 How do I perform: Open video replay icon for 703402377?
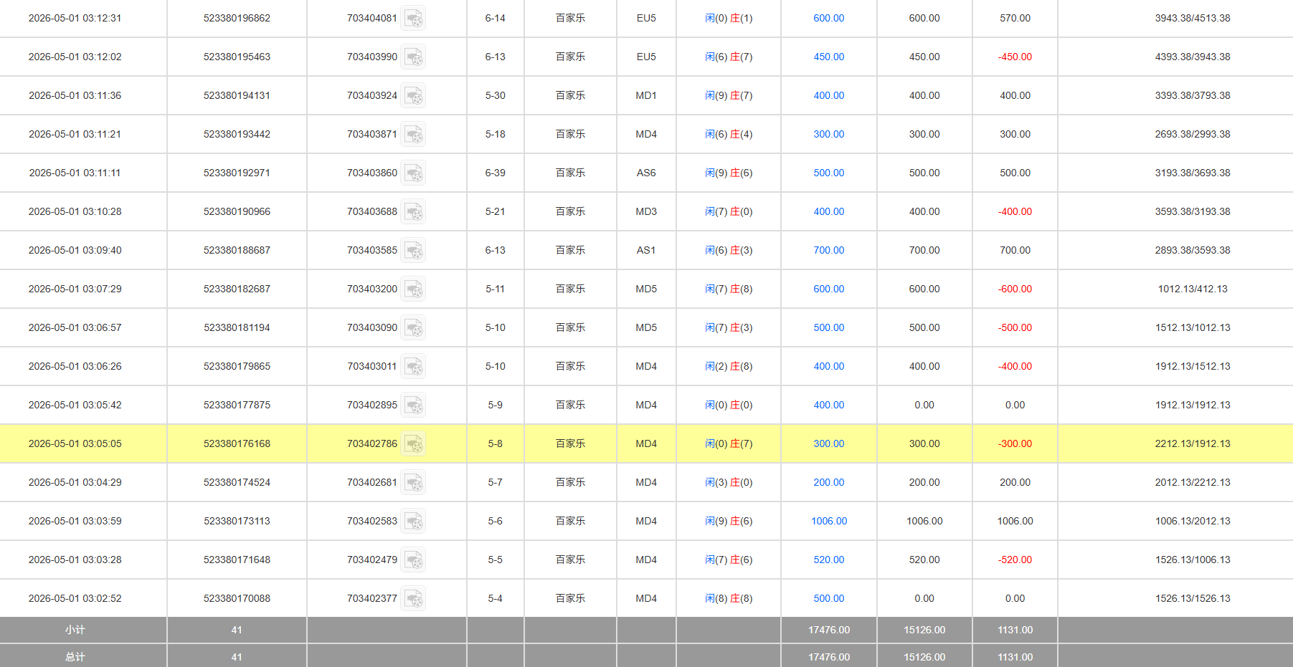coord(413,598)
